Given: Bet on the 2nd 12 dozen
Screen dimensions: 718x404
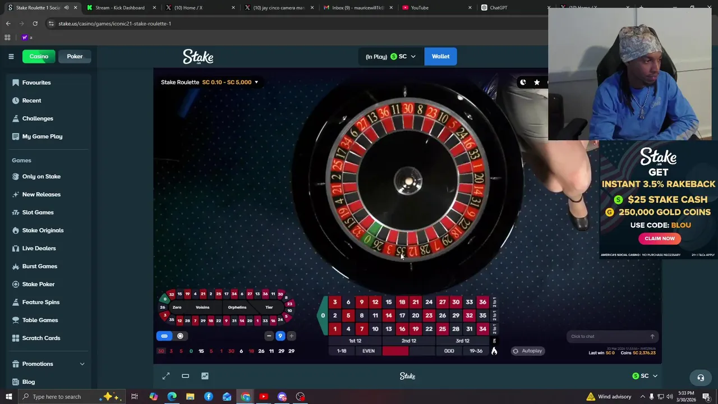Looking at the screenshot, I should [409, 341].
